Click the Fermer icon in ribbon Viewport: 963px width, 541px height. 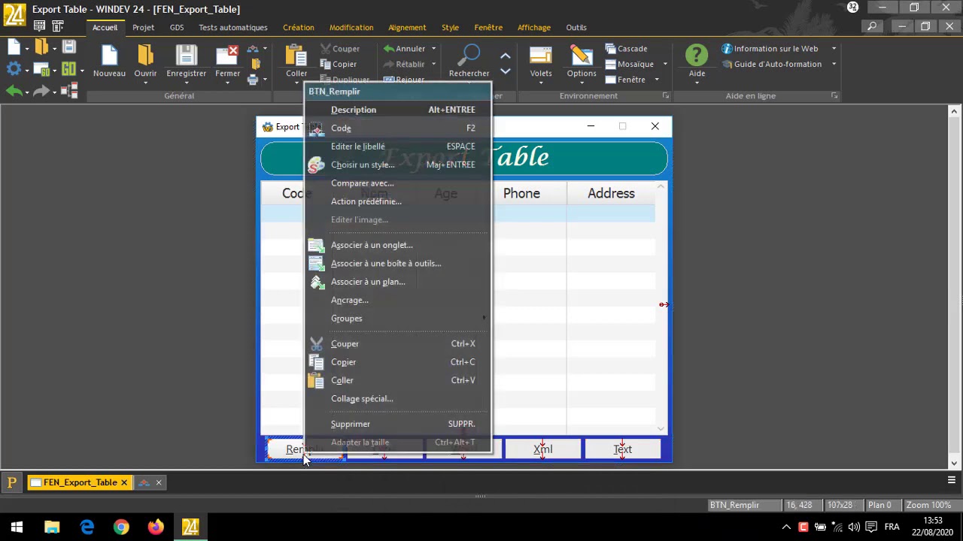pyautogui.click(x=227, y=56)
